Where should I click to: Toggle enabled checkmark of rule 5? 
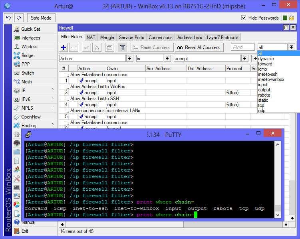coord(81,117)
